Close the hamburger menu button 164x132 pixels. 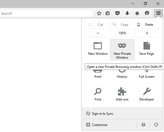159,13
